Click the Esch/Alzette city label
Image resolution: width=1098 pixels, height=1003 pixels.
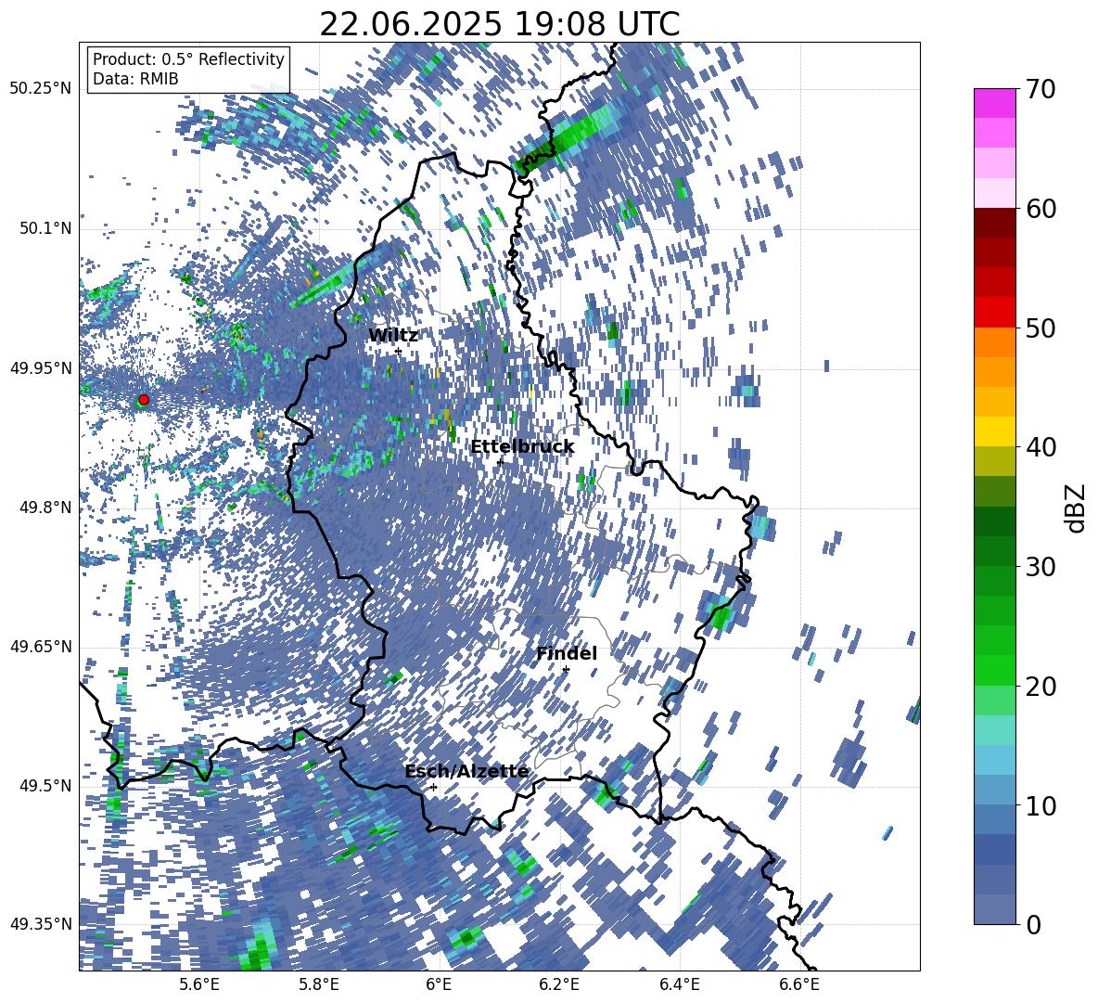tap(466, 772)
